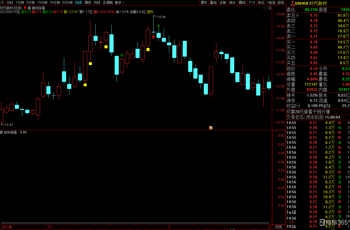
Task: Click the stock code 600458
Action: pyautogui.click(x=302, y=3)
